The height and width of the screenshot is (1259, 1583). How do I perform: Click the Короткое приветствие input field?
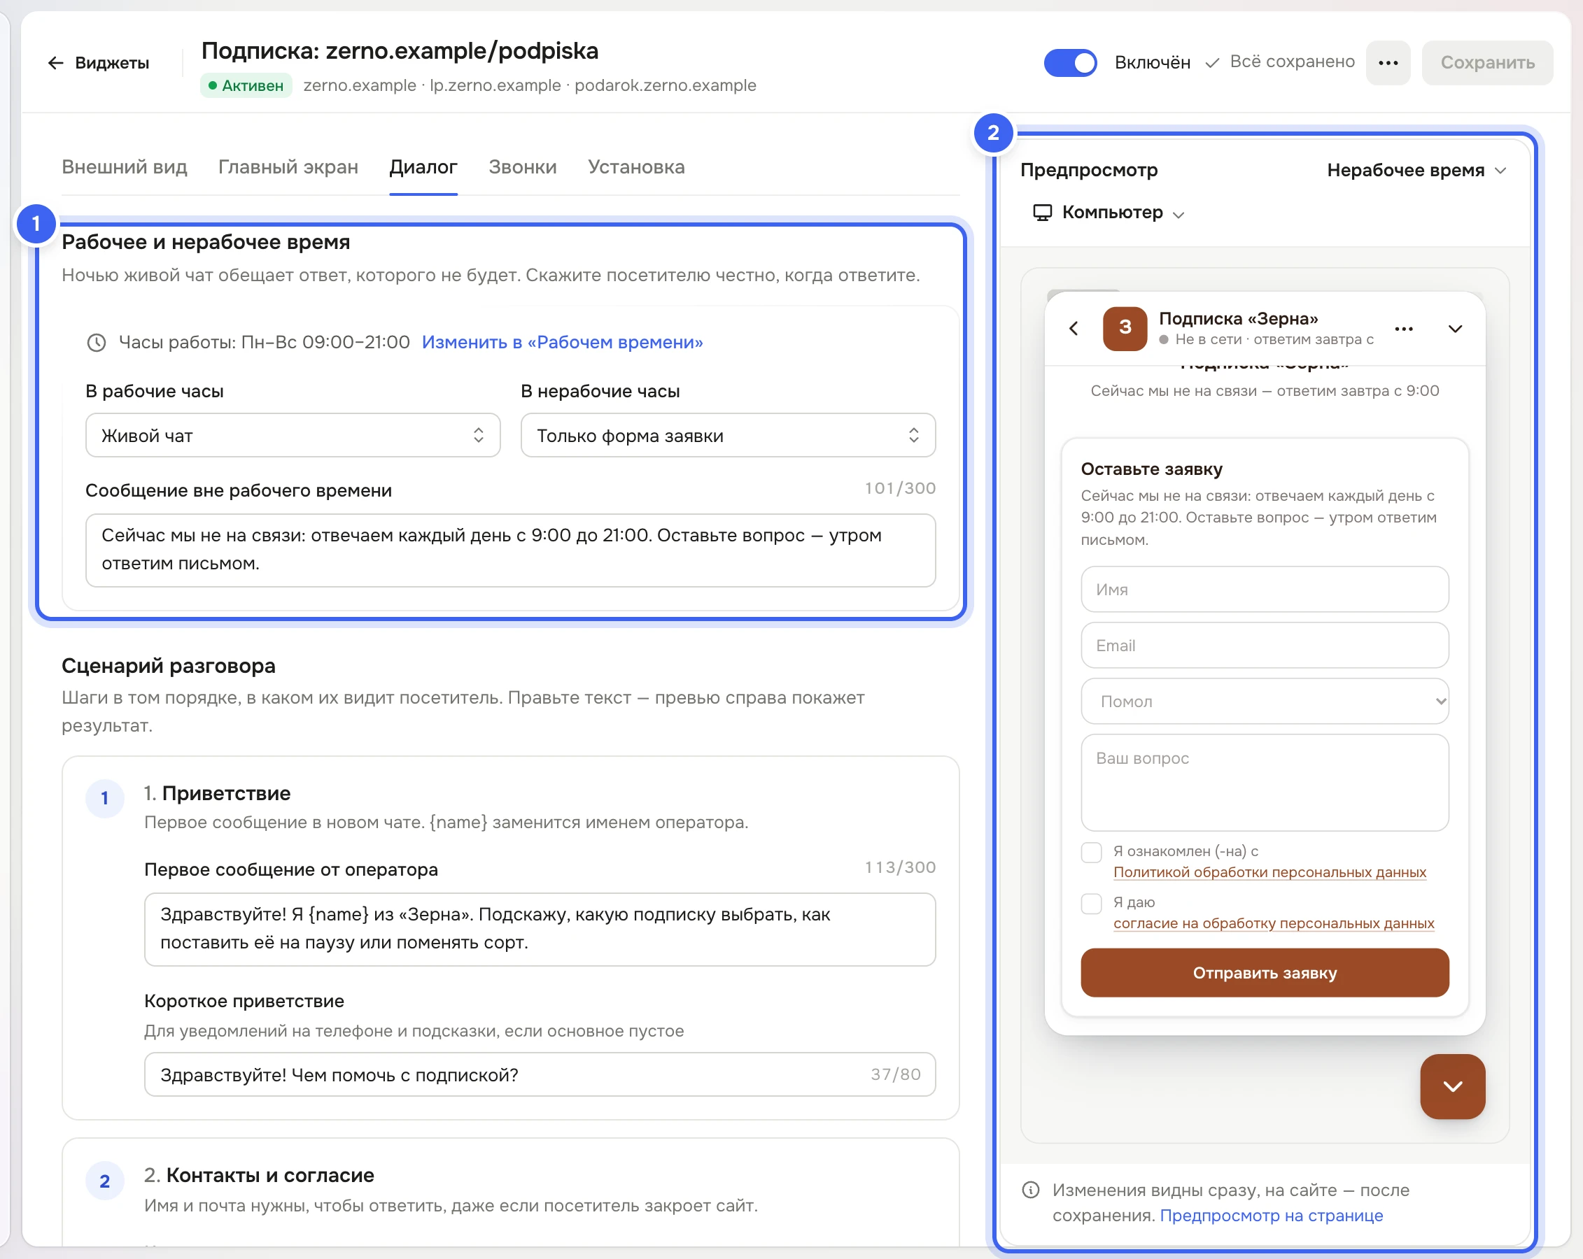click(x=540, y=1075)
